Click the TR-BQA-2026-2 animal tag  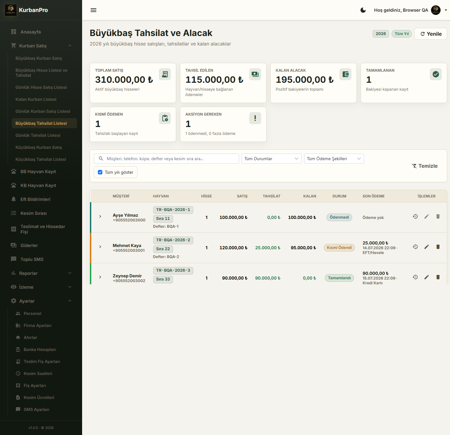click(x=173, y=240)
